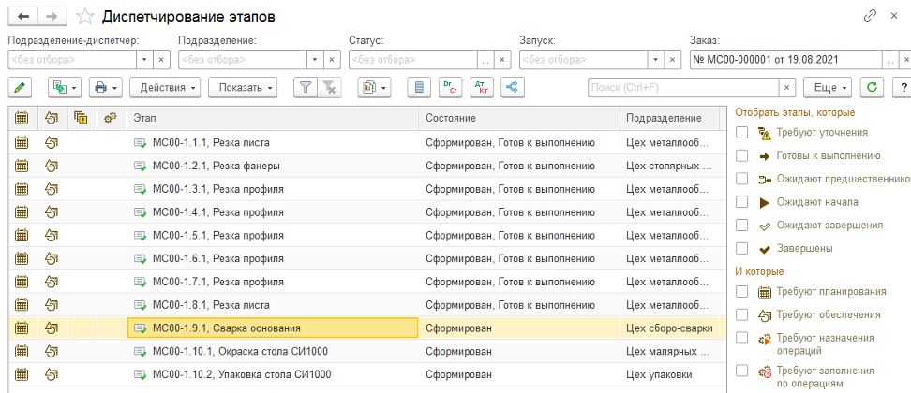The height and width of the screenshot is (393, 911).
Task: Open the create-based-on icon dropdown
Action: [x=64, y=88]
